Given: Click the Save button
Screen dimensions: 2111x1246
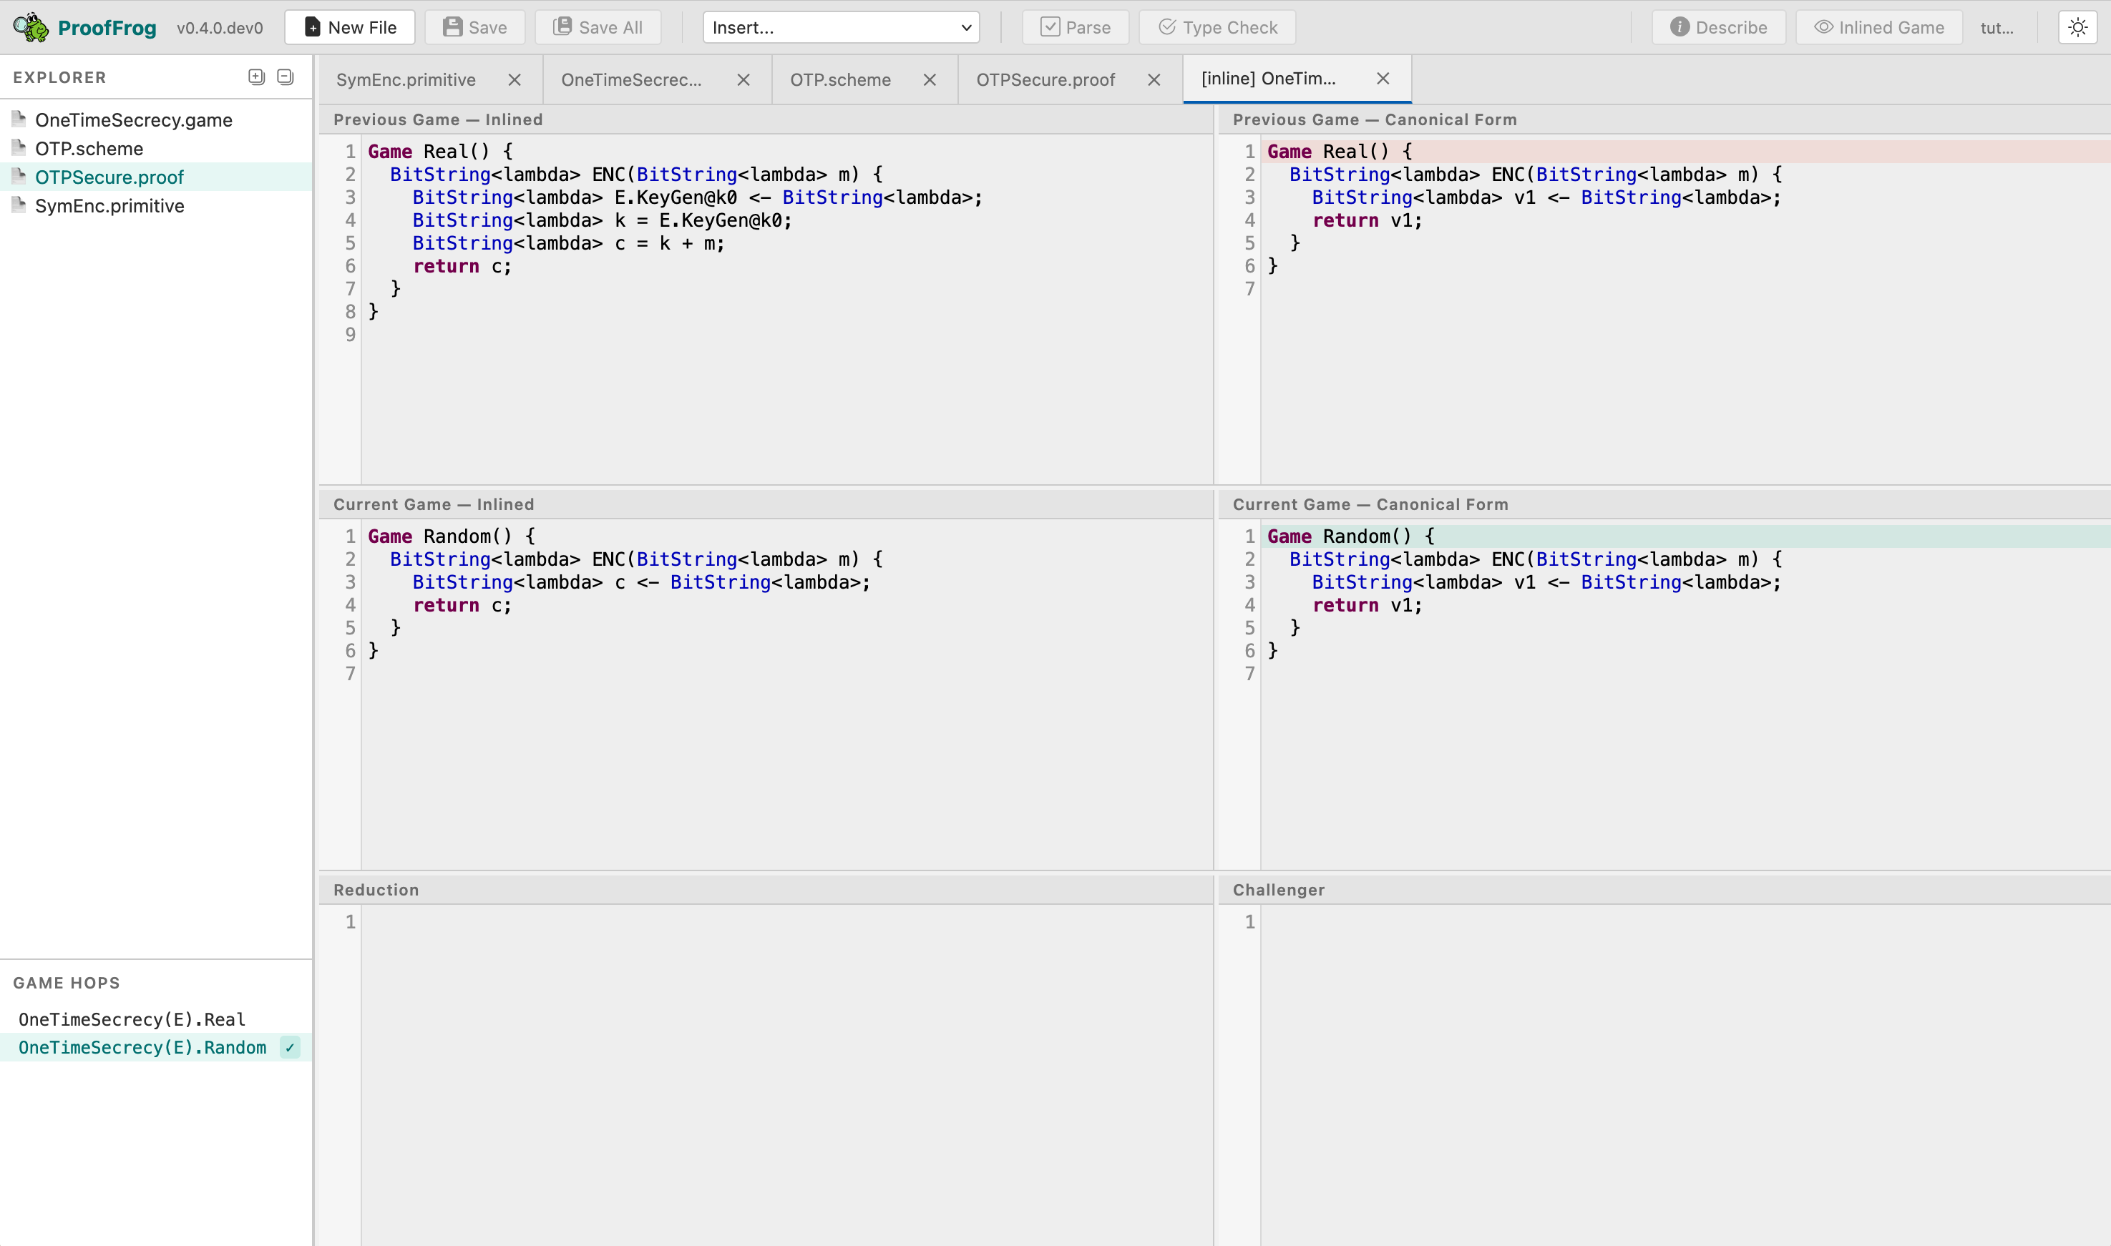Looking at the screenshot, I should pos(474,27).
